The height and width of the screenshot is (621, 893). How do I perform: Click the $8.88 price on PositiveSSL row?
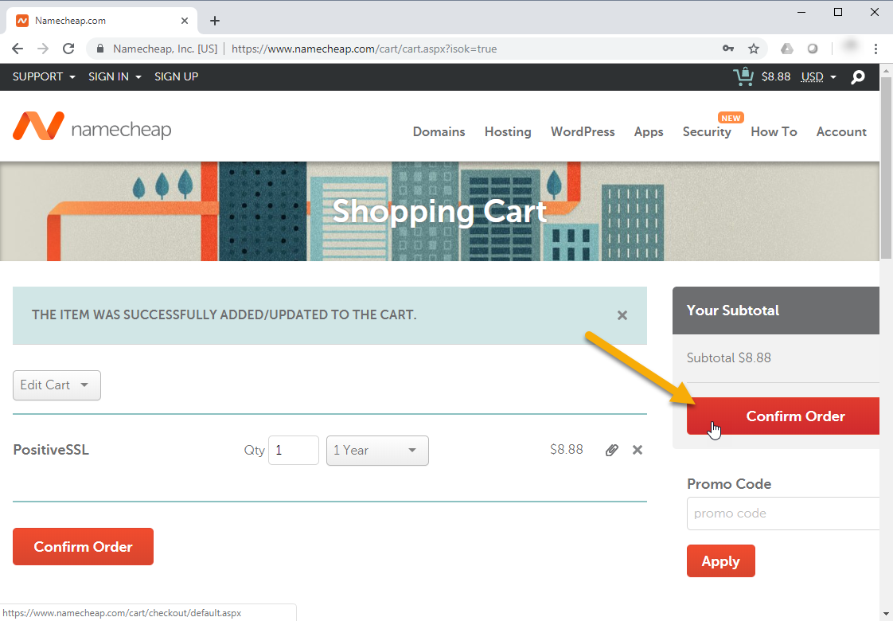pyautogui.click(x=566, y=450)
